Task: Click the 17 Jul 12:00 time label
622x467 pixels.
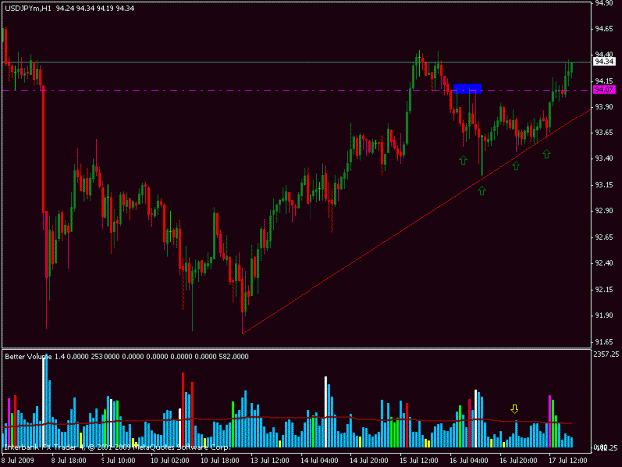Action: click(568, 461)
